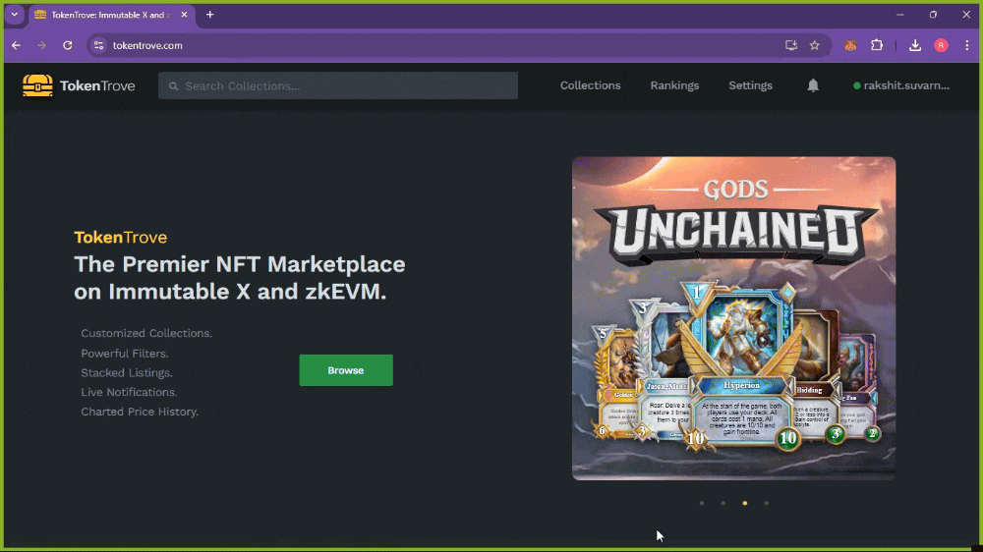Install app icon in address bar
The height and width of the screenshot is (552, 983).
click(x=791, y=45)
